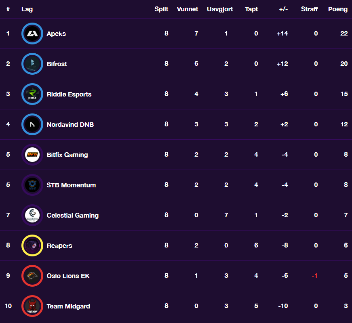Screen dimensions: 352x323
Task: Go to the Team Midgard name link
Action: (68, 306)
